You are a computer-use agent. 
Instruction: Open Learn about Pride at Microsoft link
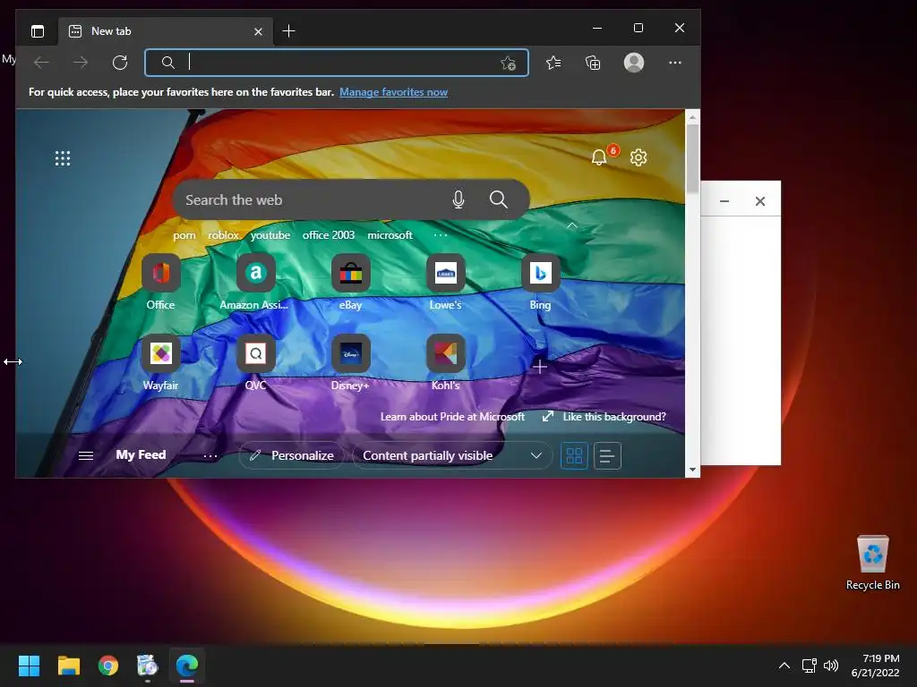point(452,417)
